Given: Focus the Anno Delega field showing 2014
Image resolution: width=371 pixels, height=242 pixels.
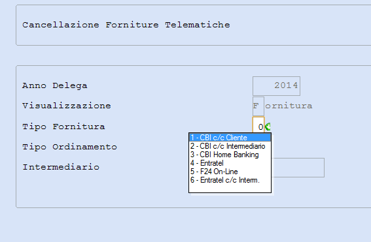Looking at the screenshot, I should (x=276, y=86).
